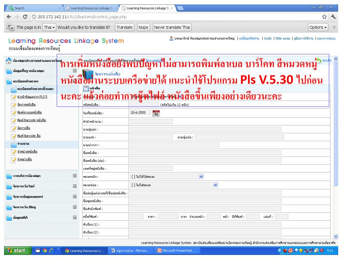Screen dimensions: 347x260
Task: Click the pencil icon beside จัดการหนังสือ
Action: (x=14, y=105)
